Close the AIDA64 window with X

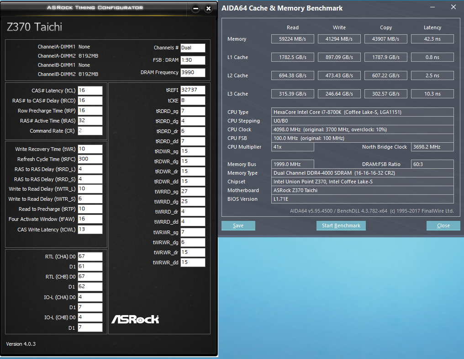coord(453,7)
